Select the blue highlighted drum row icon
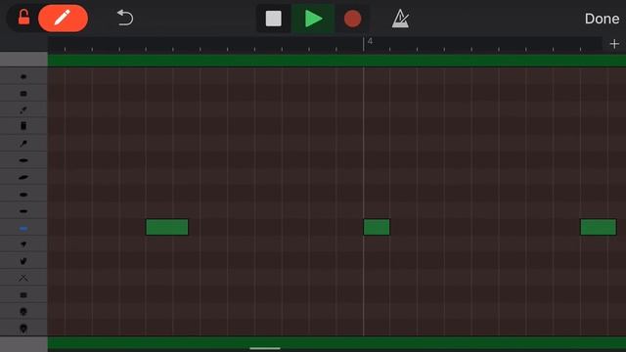 (x=23, y=228)
